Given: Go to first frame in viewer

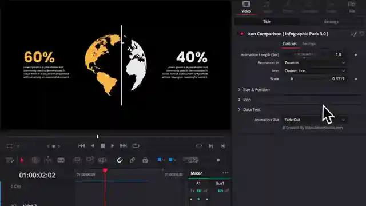Looking at the screenshot, I should click(81, 146).
